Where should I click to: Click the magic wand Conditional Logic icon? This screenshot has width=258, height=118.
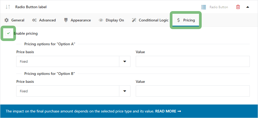click(x=134, y=20)
